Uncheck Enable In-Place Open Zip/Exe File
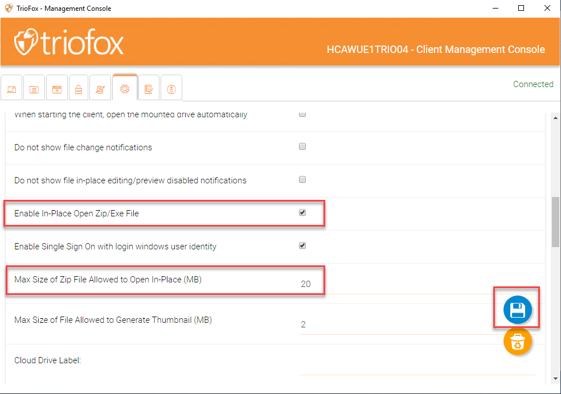 coord(302,212)
